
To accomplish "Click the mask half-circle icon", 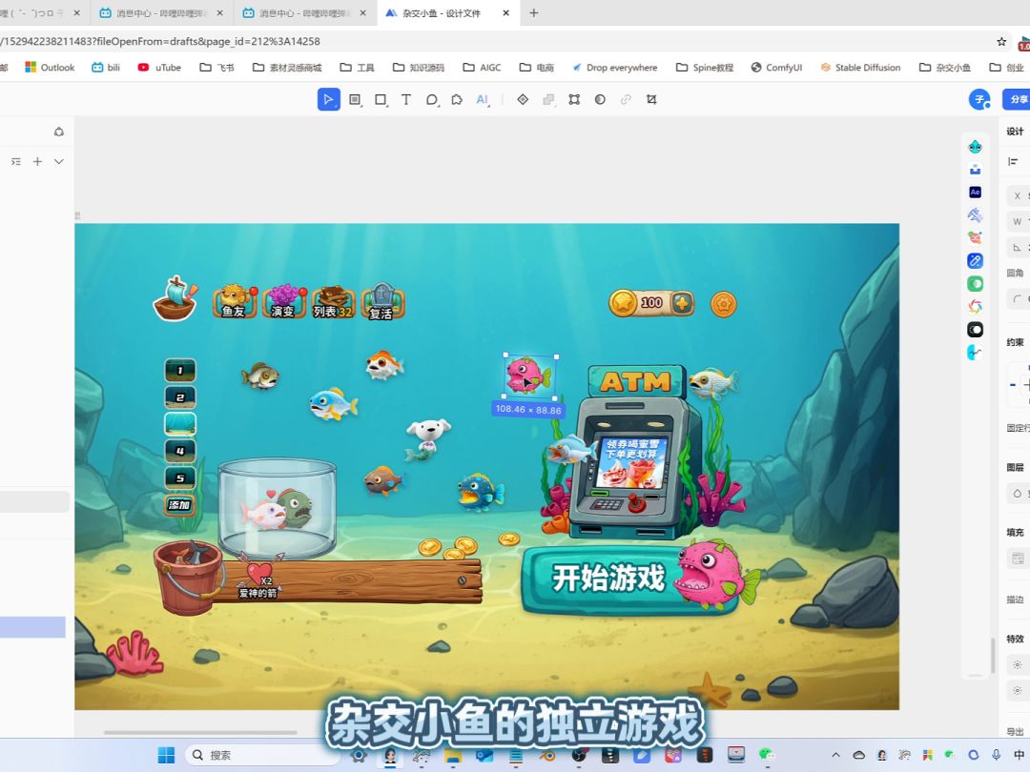I will tap(600, 100).
